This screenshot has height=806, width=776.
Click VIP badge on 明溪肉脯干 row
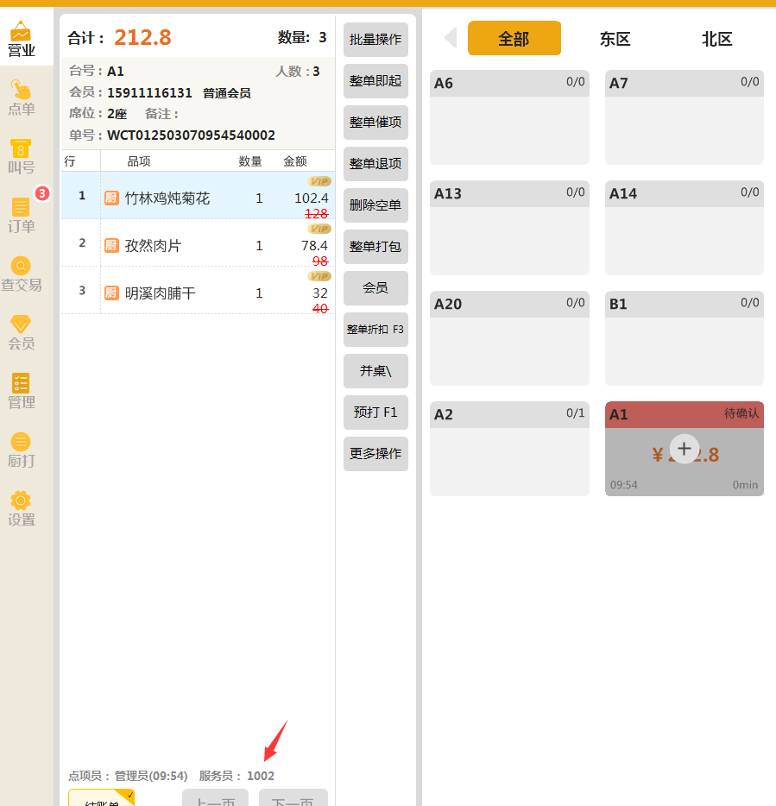pos(319,276)
